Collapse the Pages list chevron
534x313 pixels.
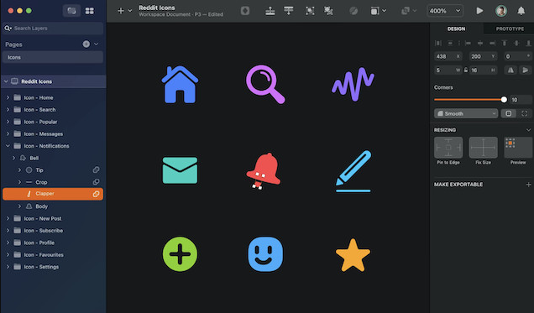click(97, 44)
